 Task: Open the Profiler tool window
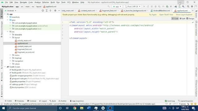click(62, 101)
